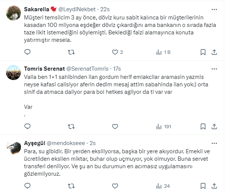Like Sakarella's tweet with 2 likes
Viewport: 231px width, 194px height.
click(x=115, y=52)
